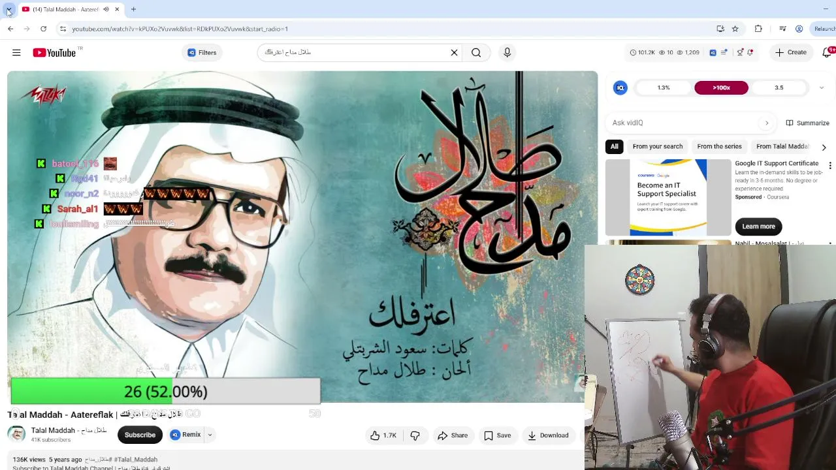Submit the Ask vidIQ arrow button
The height and width of the screenshot is (470, 836).
point(767,123)
